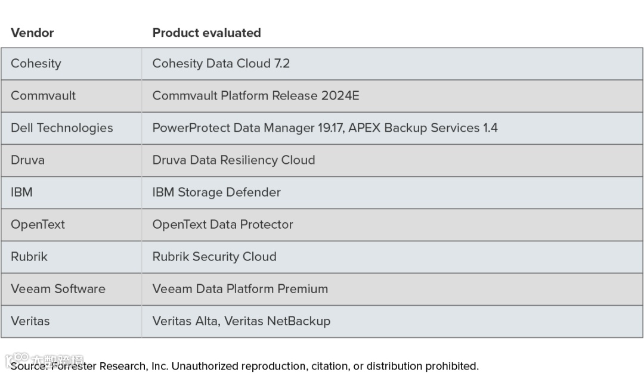Image resolution: width=644 pixels, height=373 pixels.
Task: Click the Druva vendor cell
Action: (x=27, y=160)
